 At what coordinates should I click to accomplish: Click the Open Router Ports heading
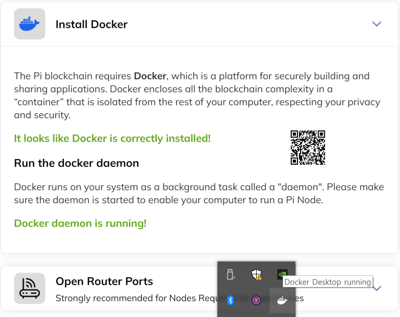pos(104,281)
